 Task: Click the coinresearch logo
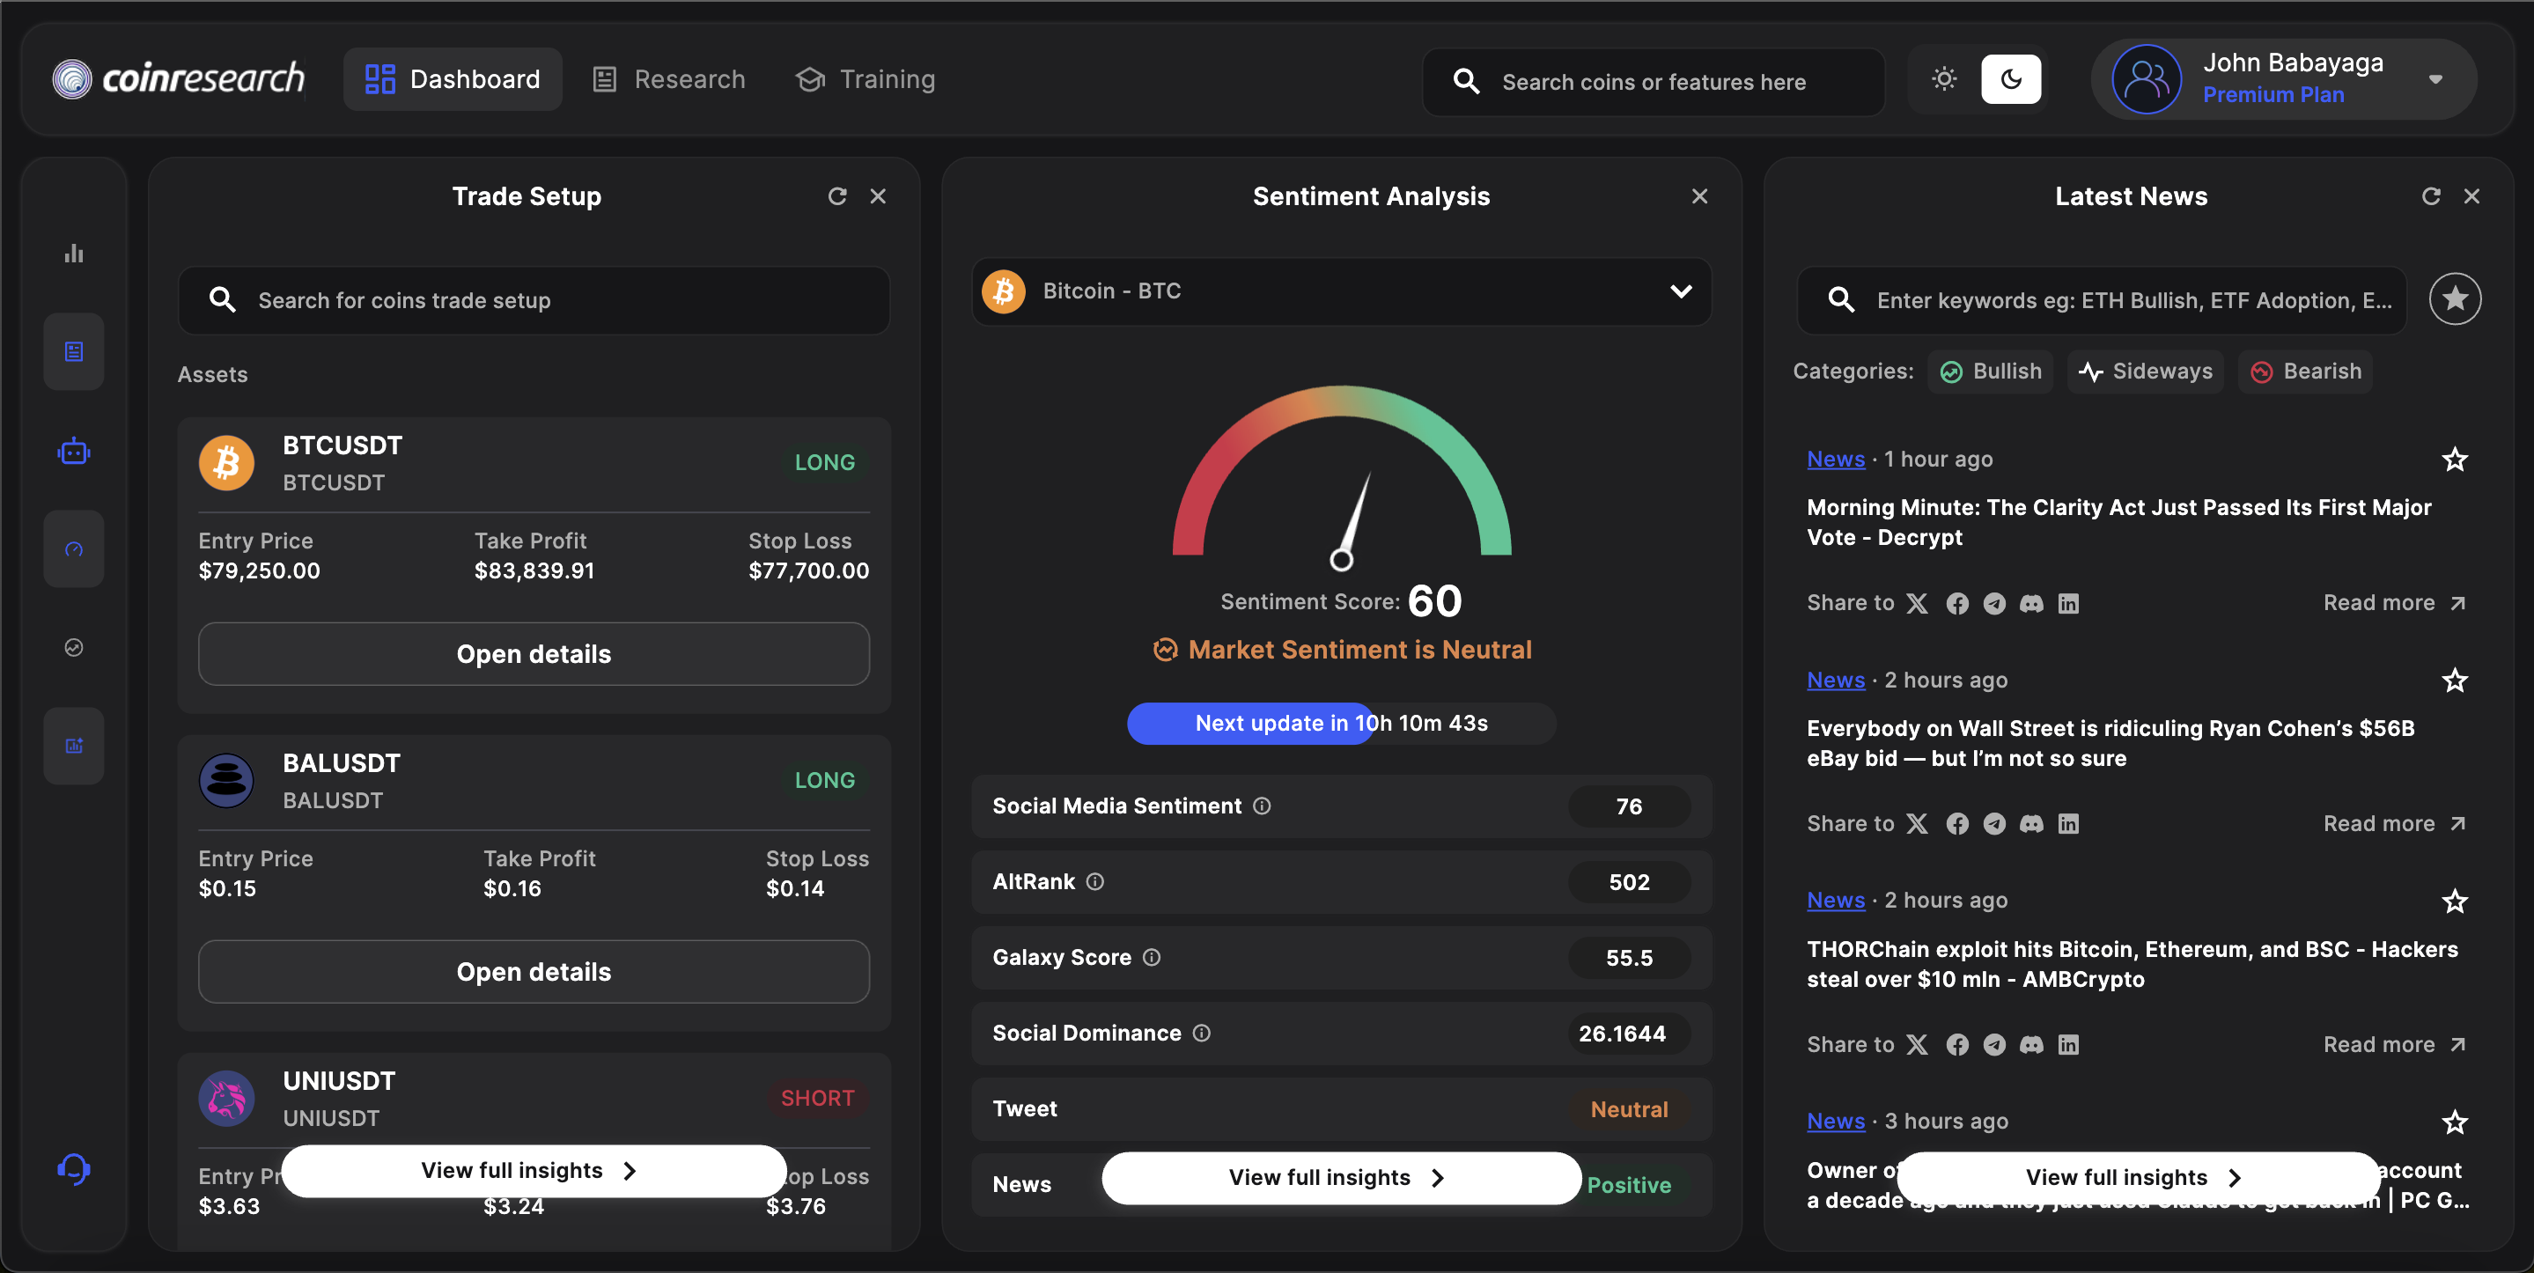[179, 78]
